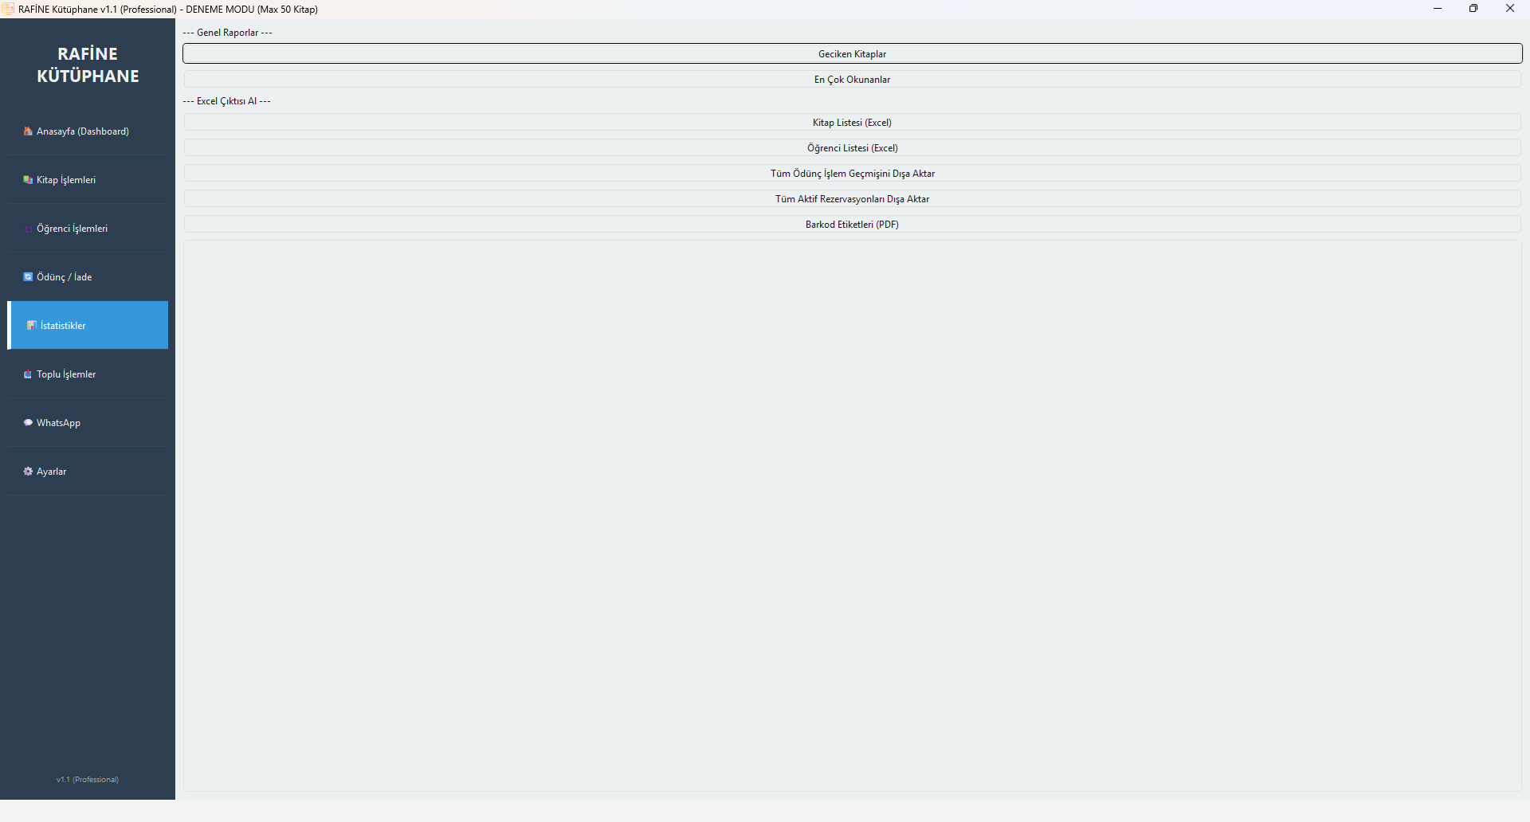Click the Ödünç / İade icon

click(x=28, y=277)
